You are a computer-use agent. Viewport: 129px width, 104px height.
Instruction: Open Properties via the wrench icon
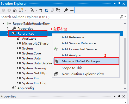(66, 10)
